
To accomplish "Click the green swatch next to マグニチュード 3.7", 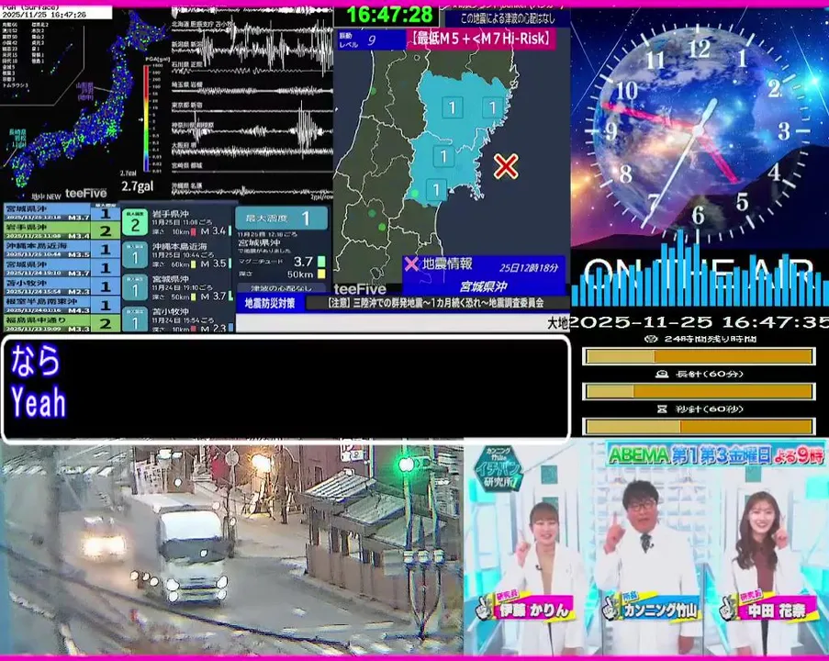I will pyautogui.click(x=321, y=262).
